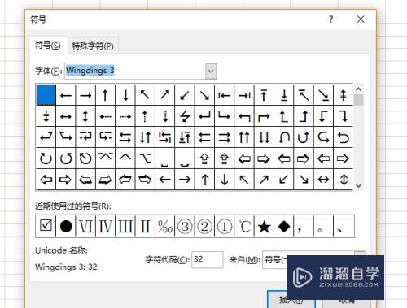Pick the option-key shaped symbol
The image size is (407, 308).
(x=145, y=158)
